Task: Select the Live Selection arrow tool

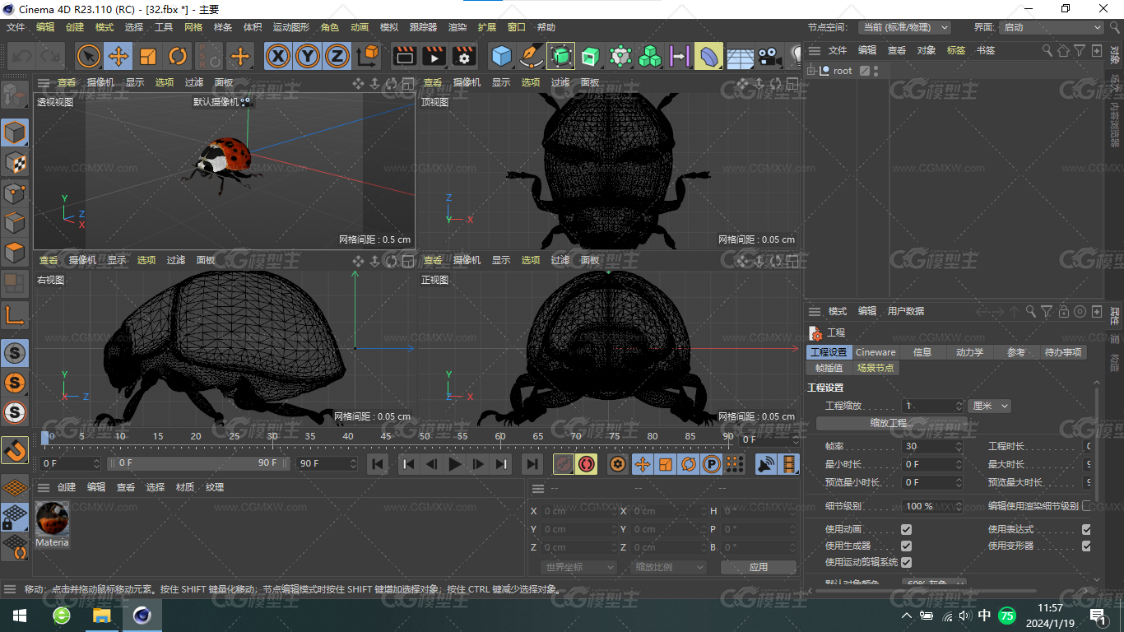Action: [x=89, y=56]
